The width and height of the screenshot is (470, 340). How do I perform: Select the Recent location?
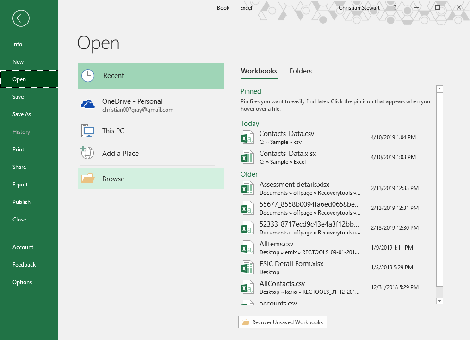pyautogui.click(x=151, y=76)
